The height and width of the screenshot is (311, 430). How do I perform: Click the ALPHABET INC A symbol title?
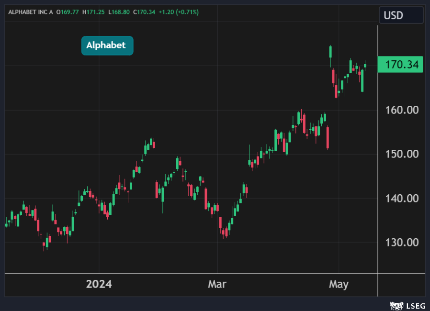point(31,11)
